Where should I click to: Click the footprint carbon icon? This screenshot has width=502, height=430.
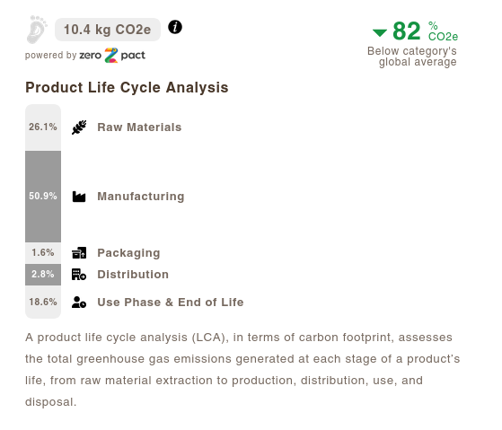(37, 29)
